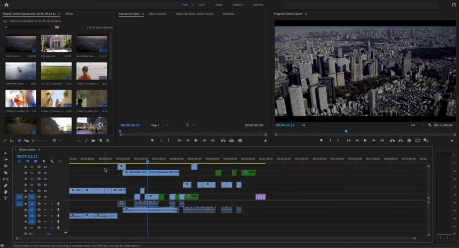Open timeline display settings wrench
The width and height of the screenshot is (459, 248).
[x=52, y=161]
